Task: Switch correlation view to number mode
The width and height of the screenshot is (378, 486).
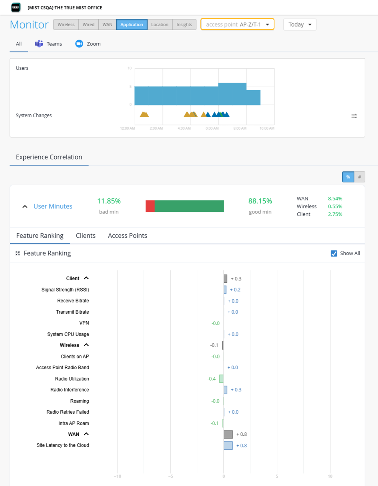Action: pos(360,177)
